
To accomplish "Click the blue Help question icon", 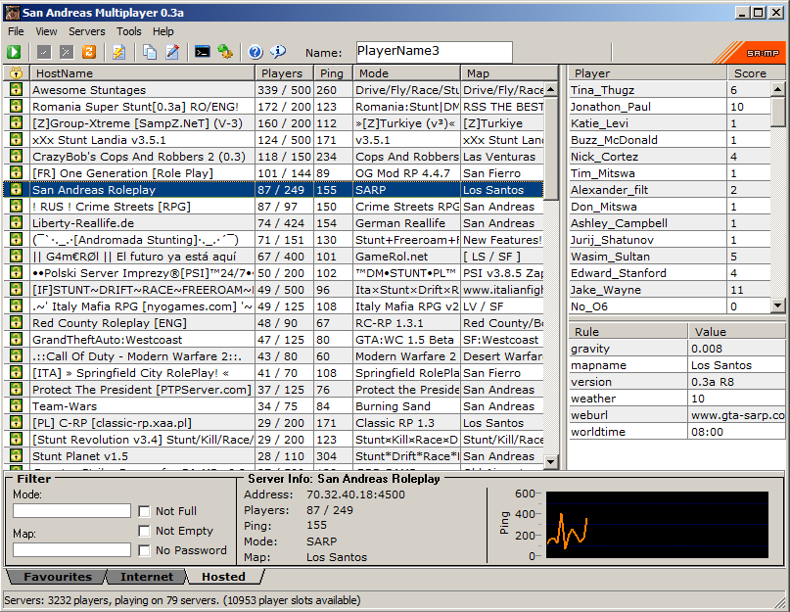I will [256, 52].
